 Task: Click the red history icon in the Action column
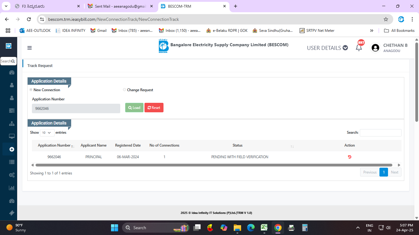pos(350,157)
